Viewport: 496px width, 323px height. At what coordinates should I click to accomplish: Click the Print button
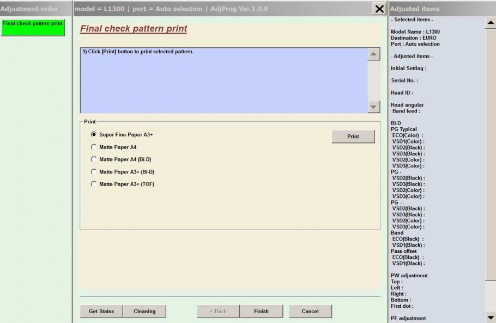(353, 136)
